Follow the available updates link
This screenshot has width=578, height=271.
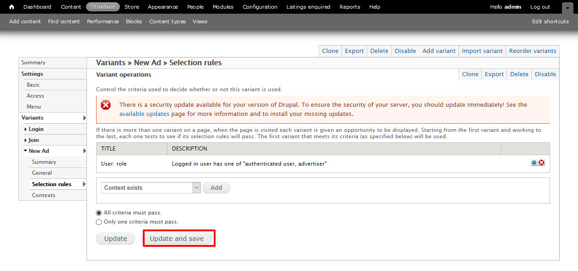coord(144,114)
